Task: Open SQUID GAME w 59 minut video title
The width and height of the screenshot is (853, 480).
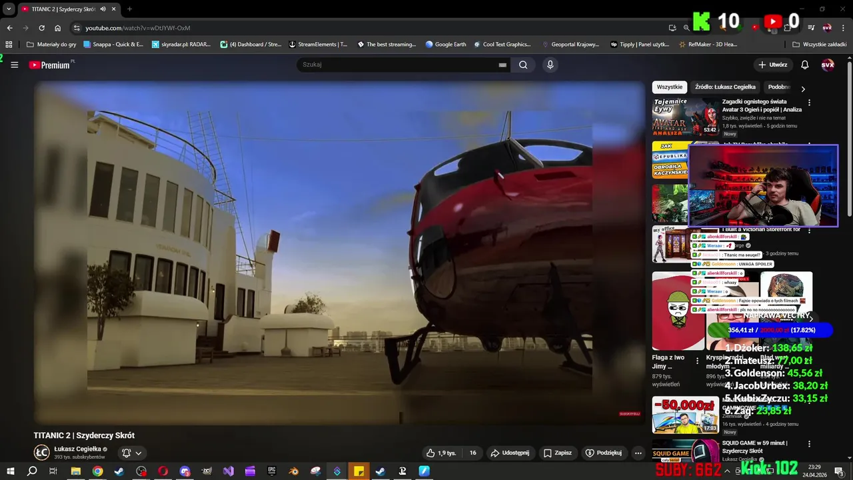Action: [x=755, y=447]
